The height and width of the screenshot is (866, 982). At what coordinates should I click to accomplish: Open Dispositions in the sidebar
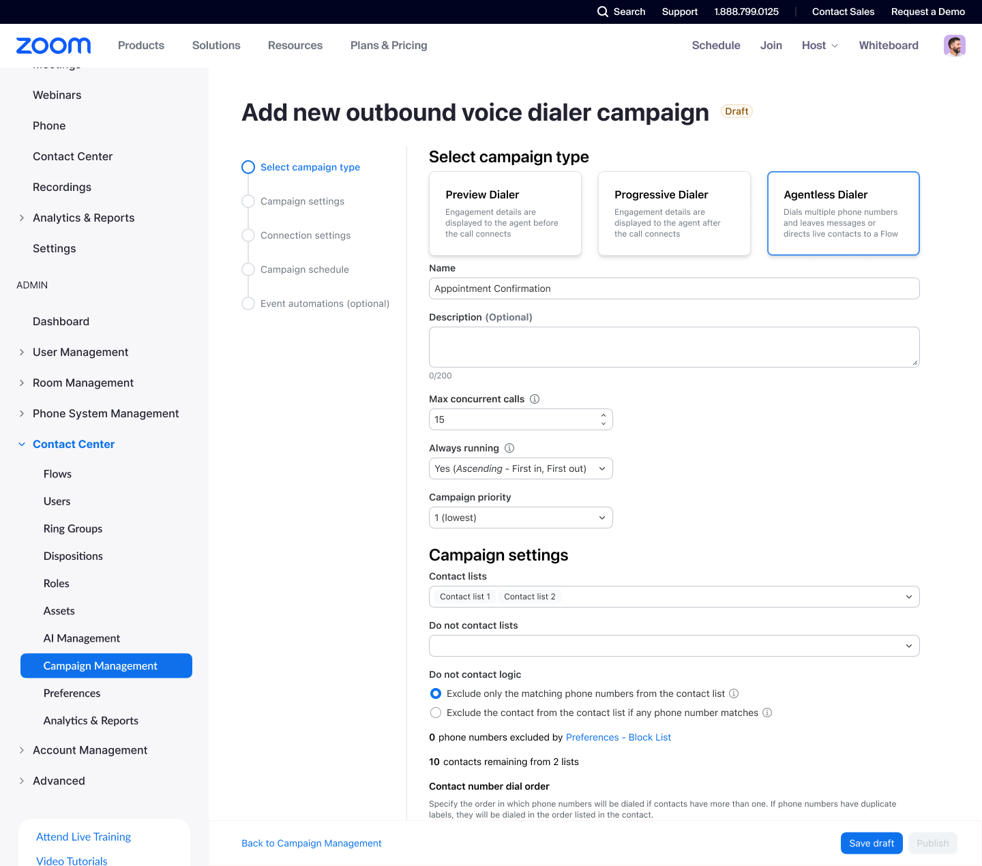(73, 556)
